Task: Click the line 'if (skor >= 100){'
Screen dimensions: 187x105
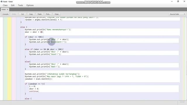Action: (x=34, y=37)
